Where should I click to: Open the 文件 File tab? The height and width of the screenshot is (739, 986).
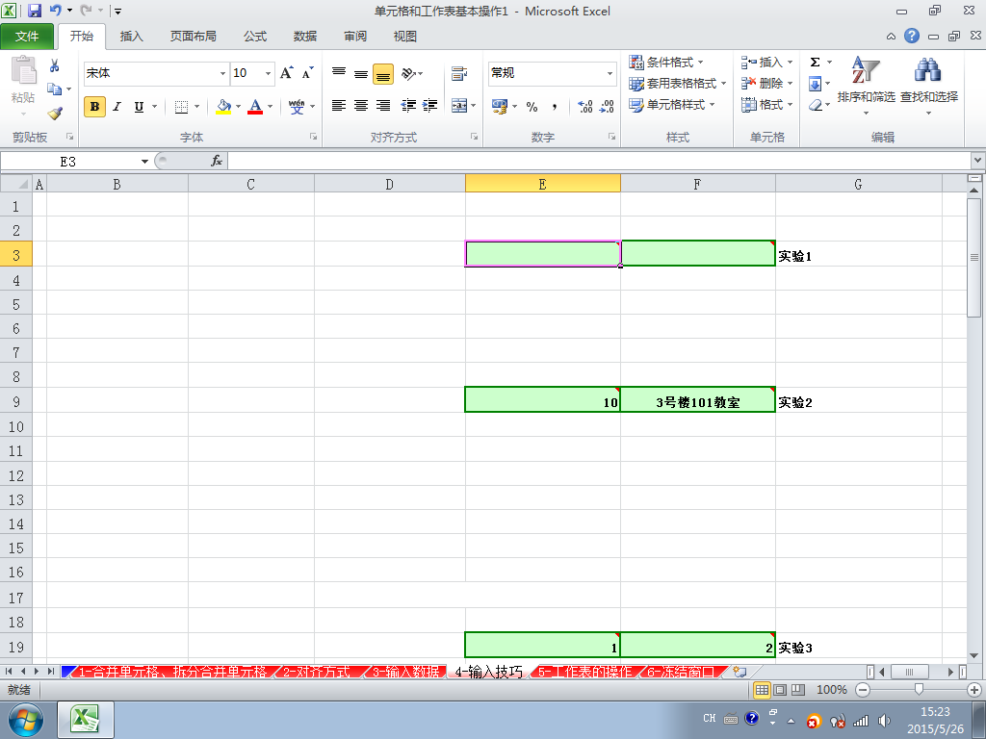pos(27,37)
